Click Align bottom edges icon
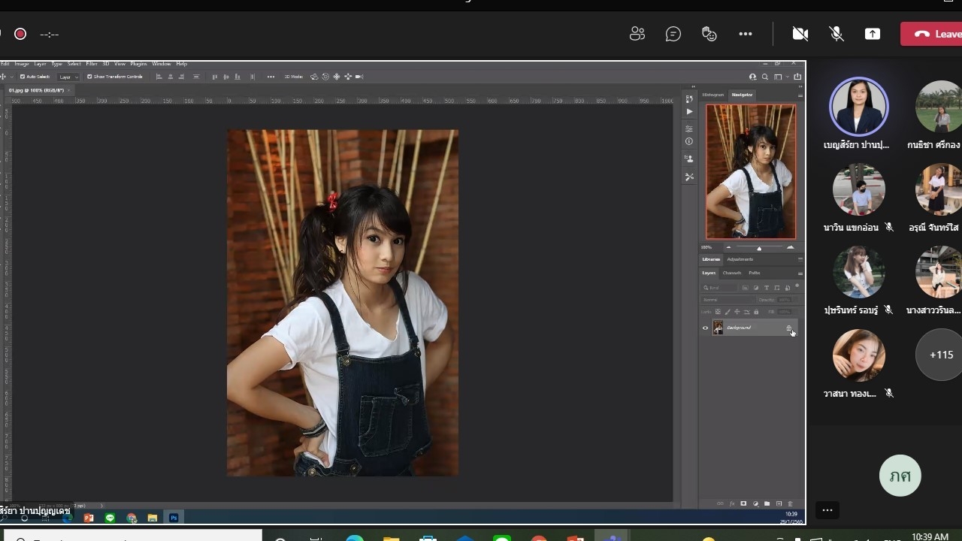962x541 pixels. tap(237, 77)
